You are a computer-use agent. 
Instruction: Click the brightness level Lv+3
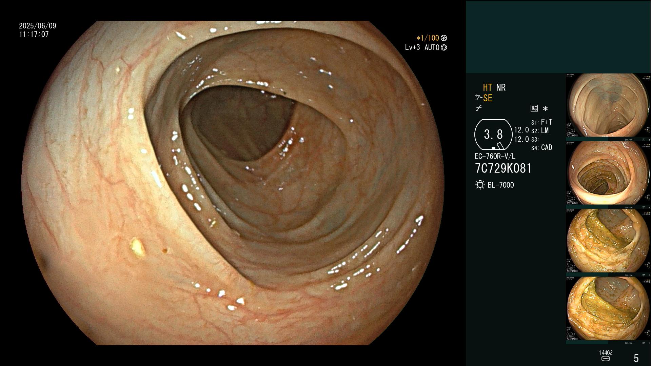coord(412,47)
